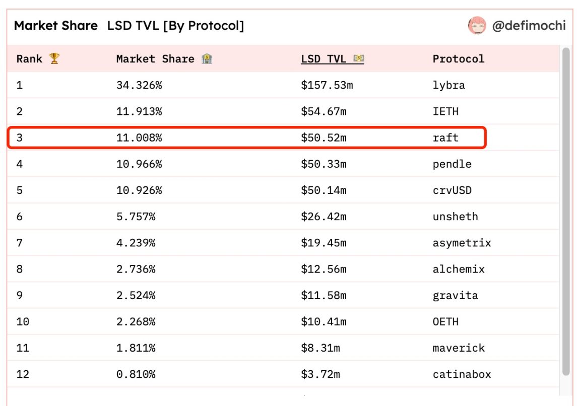Screen dimensions: 577x406
Task: Click the LSD TVL [By Protocol] subtitle
Action: click(175, 26)
